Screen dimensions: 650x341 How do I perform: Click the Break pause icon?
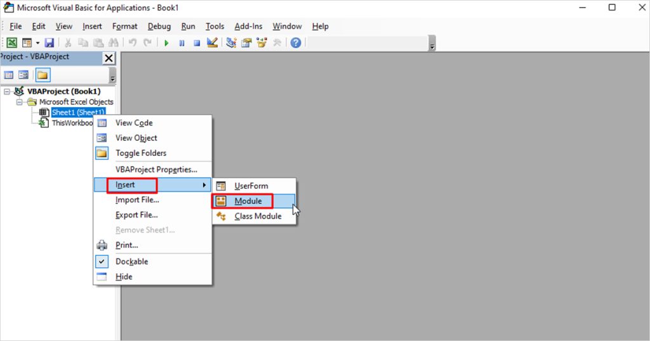[182, 43]
